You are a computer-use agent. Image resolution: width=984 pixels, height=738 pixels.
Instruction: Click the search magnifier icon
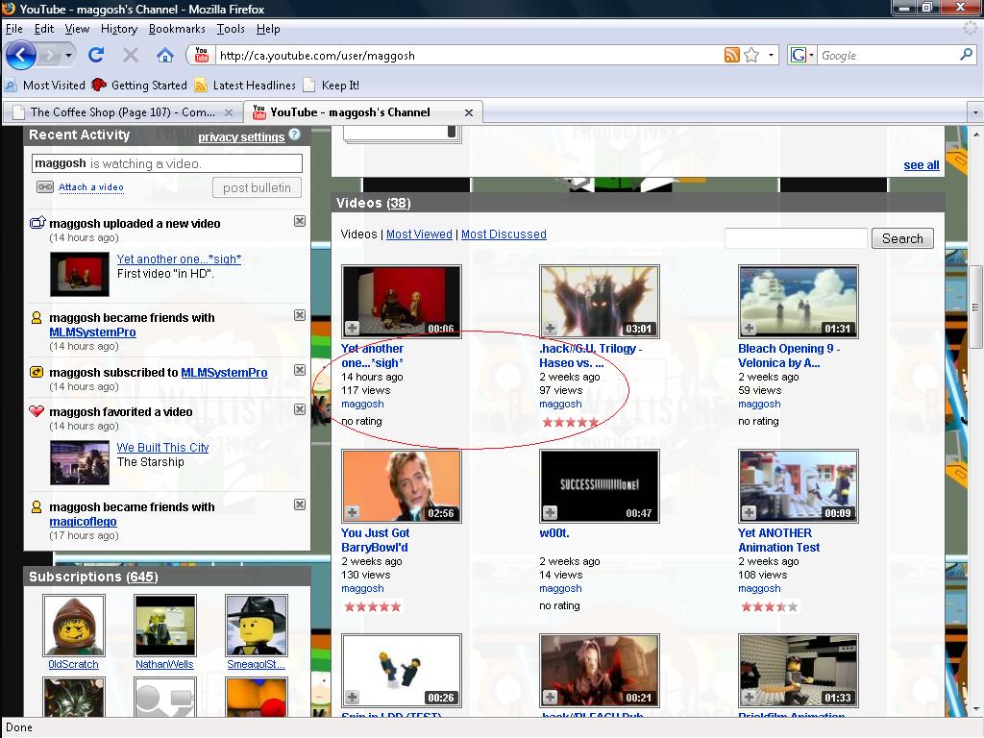coord(967,55)
